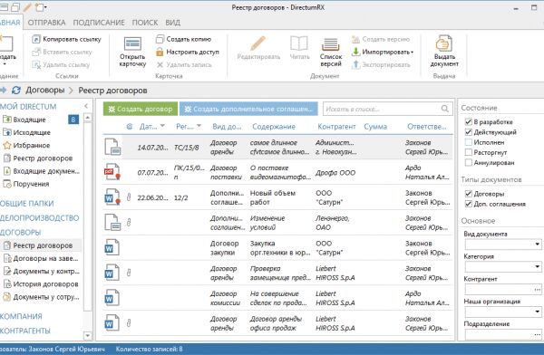Click Договоры breadcrumb link
Image resolution: width=544 pixels, height=355 pixels.
45,91
